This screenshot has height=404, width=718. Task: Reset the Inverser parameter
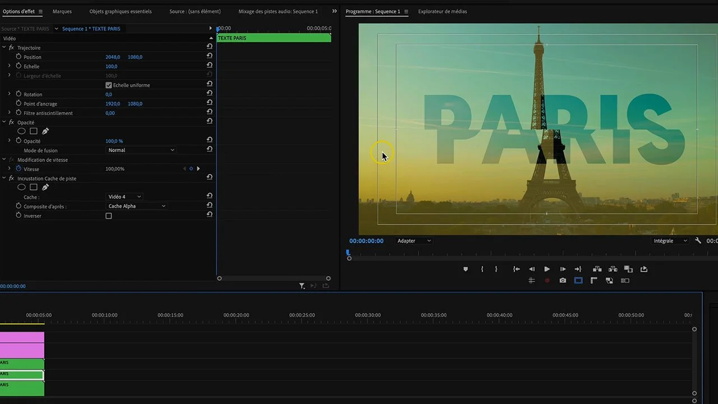(x=209, y=215)
